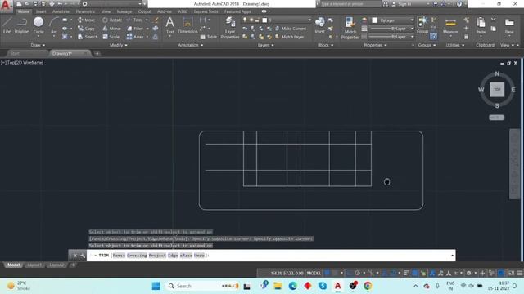Click the Stretch tool
The image size is (524, 294).
click(88, 37)
